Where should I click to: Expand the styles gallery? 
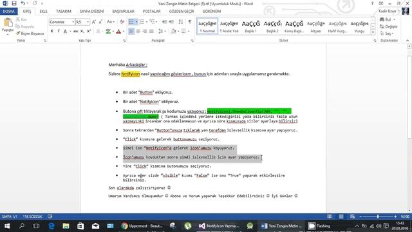(373, 32)
